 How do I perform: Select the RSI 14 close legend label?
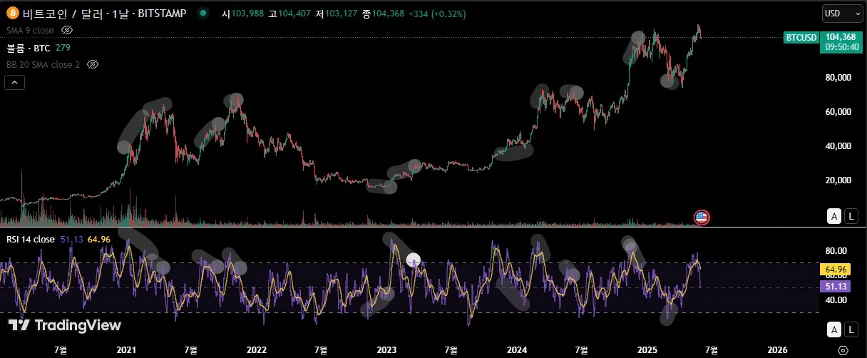(31, 240)
